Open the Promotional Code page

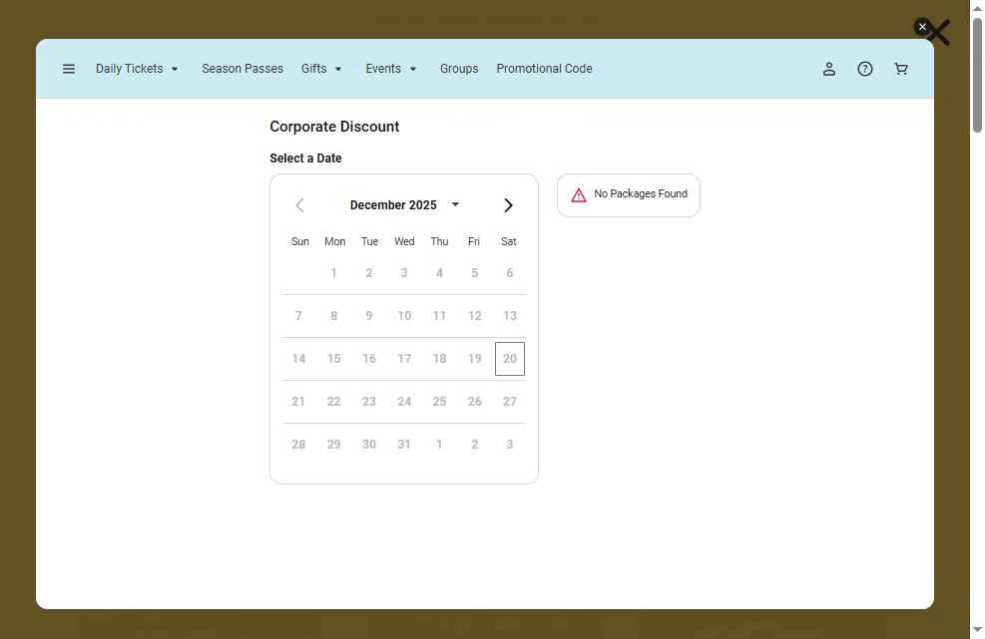point(544,69)
